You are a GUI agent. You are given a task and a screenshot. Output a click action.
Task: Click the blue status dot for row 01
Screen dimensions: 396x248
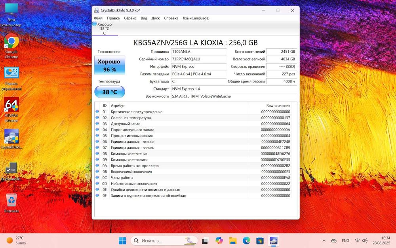click(x=97, y=112)
